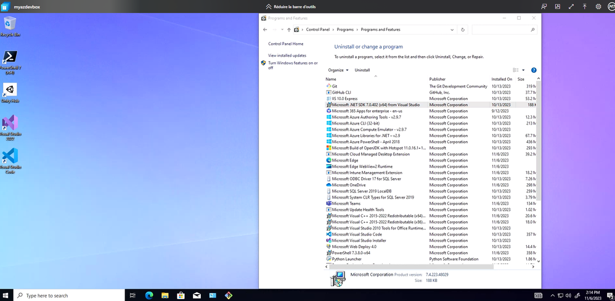This screenshot has width=615, height=301.
Task: Select Microsoft Azure CLI (32-bit) row
Action: [x=431, y=123]
